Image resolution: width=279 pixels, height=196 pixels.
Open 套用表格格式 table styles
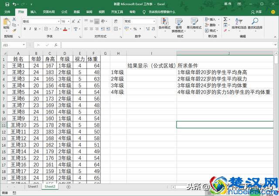(178, 25)
